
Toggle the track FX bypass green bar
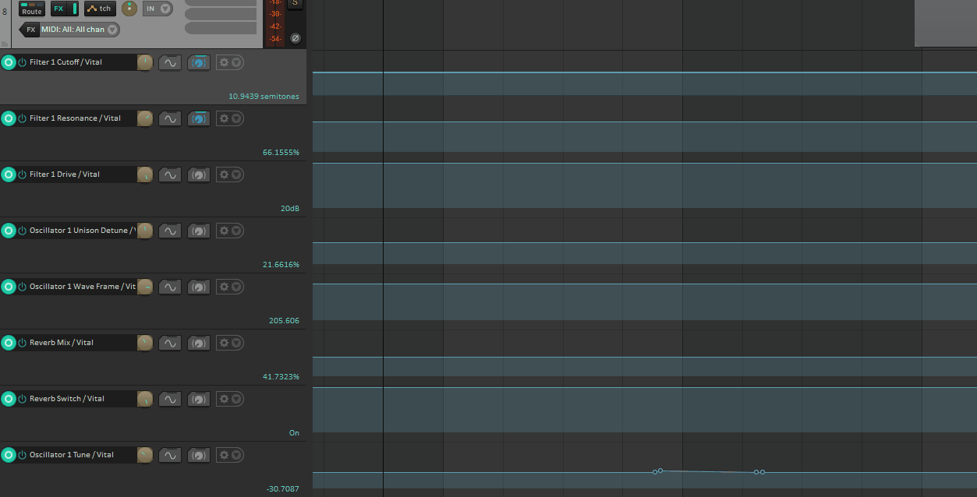coord(75,9)
